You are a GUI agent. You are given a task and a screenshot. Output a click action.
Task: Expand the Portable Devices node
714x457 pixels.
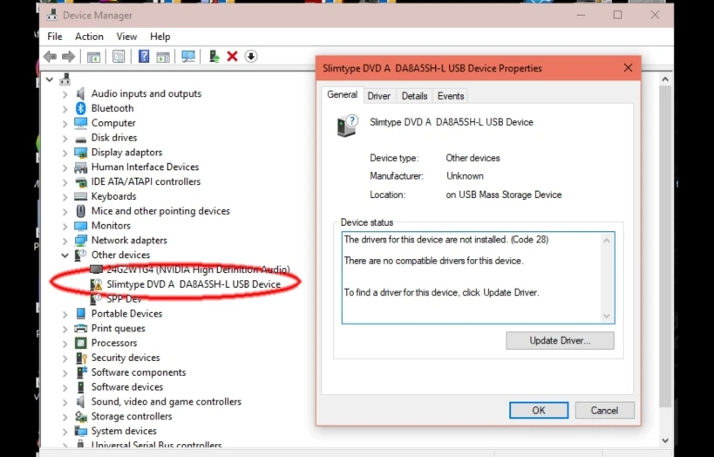(65, 314)
